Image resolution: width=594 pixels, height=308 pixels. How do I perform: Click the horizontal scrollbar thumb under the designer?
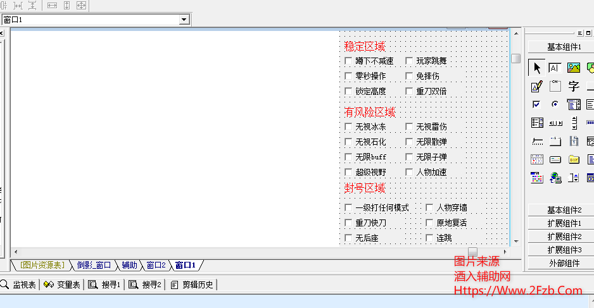472,252
